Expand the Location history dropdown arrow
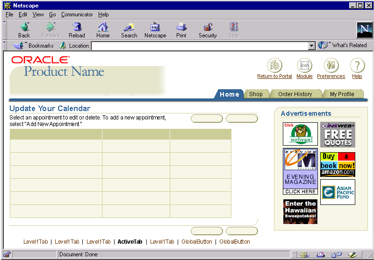Screen dimensions: 374x260 coord(311,46)
